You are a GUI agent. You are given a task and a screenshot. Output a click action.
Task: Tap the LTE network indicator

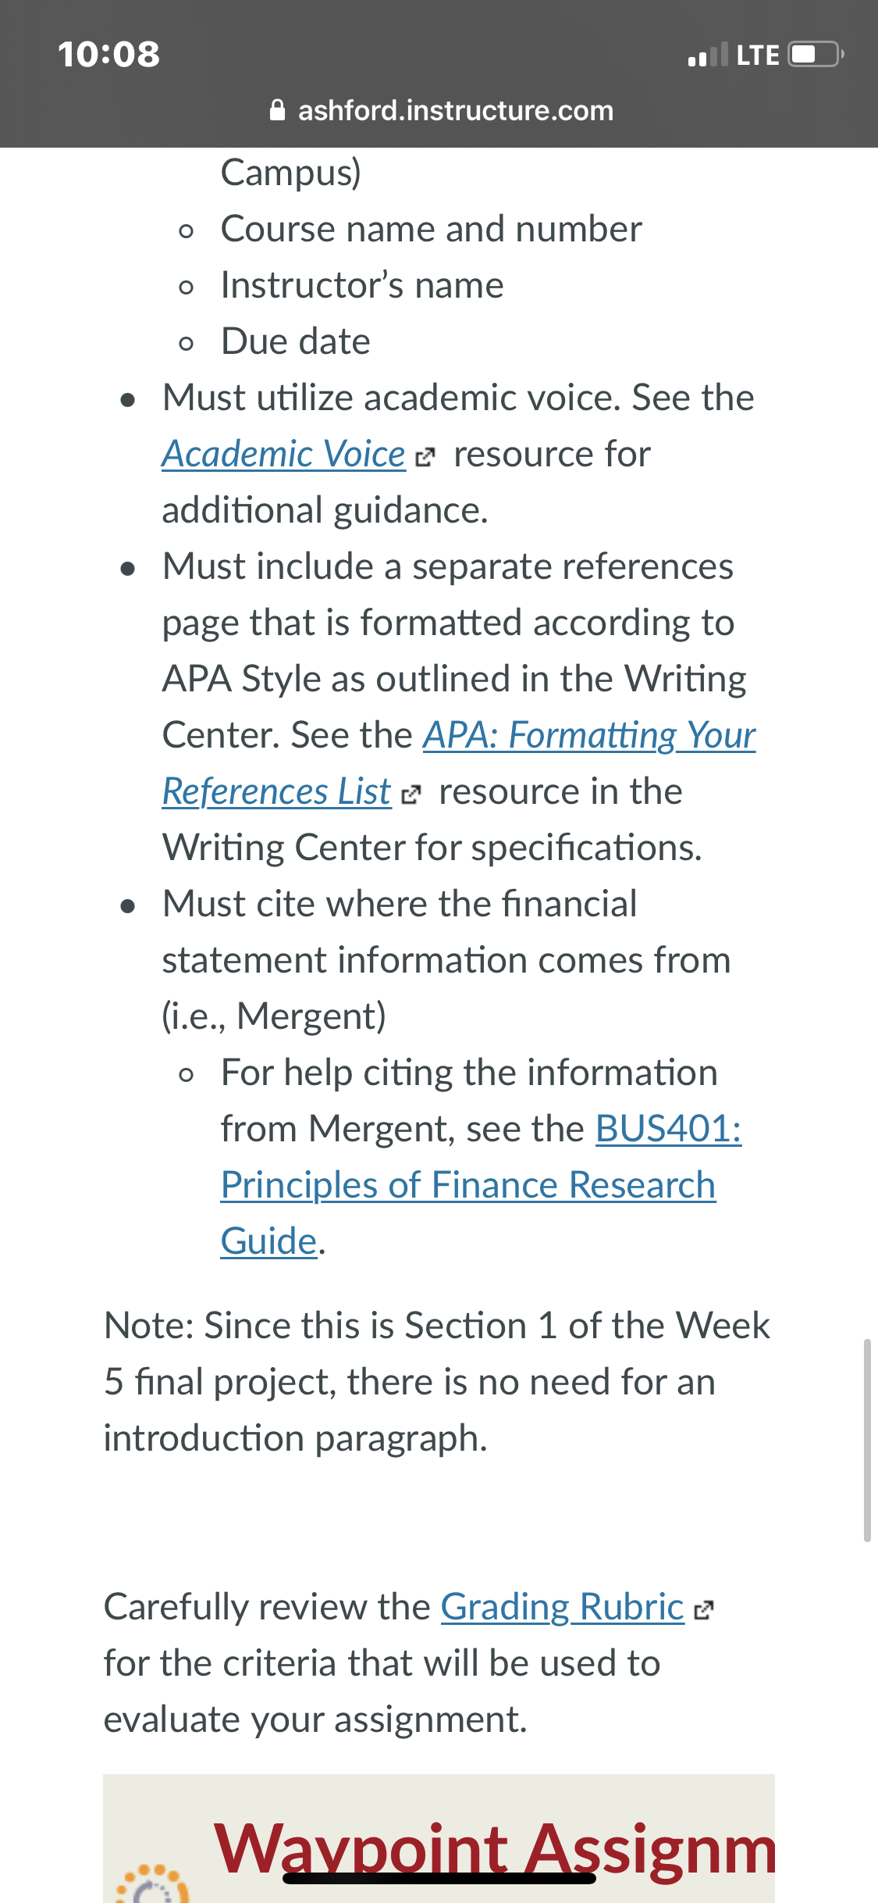(x=757, y=55)
